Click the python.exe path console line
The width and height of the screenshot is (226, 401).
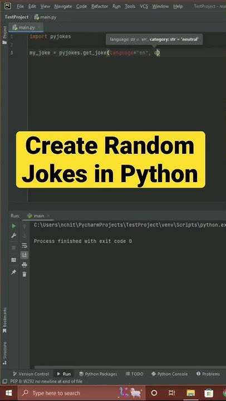(x=130, y=226)
